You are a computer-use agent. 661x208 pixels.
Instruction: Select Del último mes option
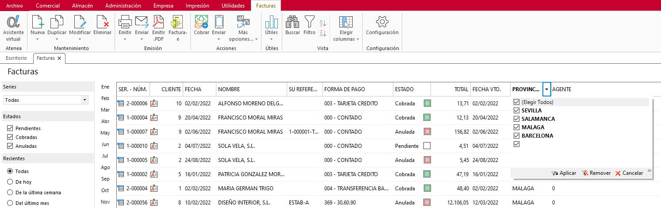coord(10,203)
